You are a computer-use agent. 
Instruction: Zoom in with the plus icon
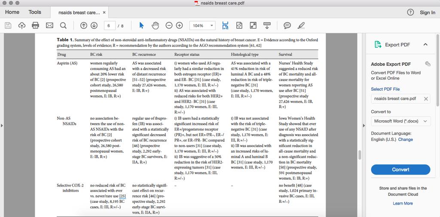[179, 25]
